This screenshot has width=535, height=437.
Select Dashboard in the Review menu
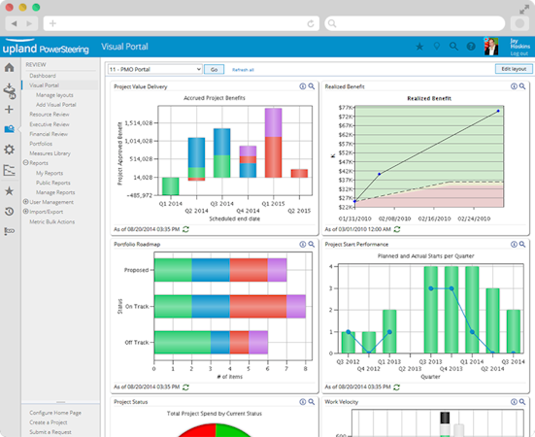(x=43, y=76)
